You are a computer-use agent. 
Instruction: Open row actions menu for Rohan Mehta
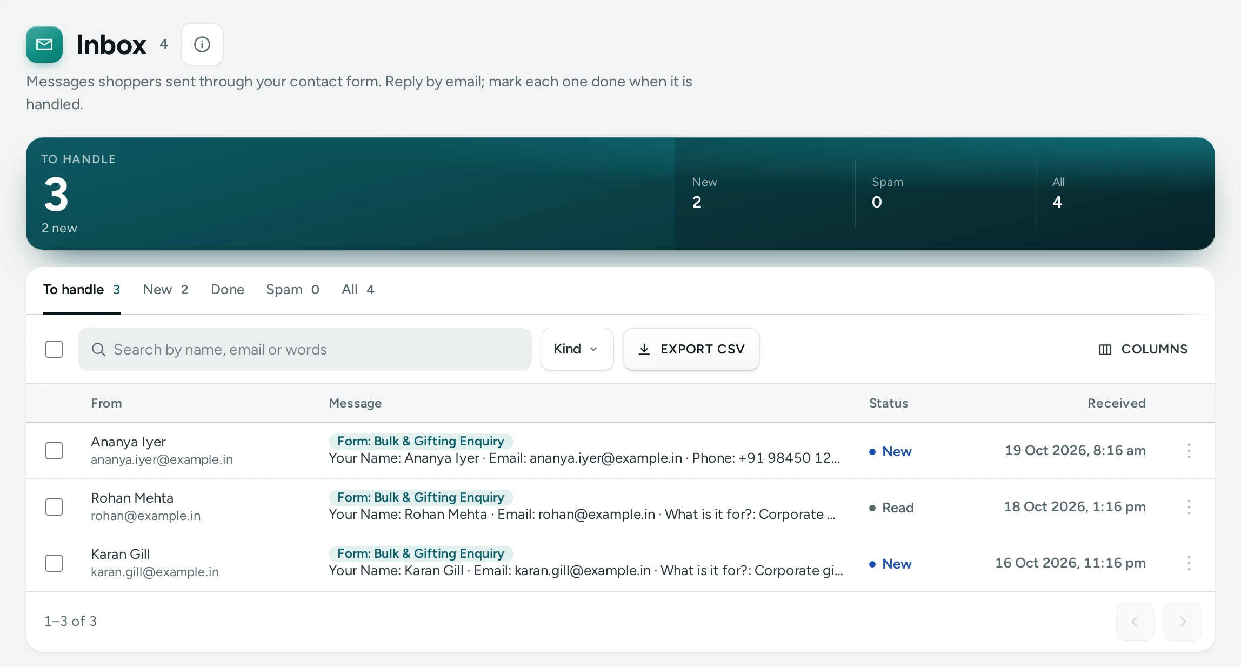1189,507
